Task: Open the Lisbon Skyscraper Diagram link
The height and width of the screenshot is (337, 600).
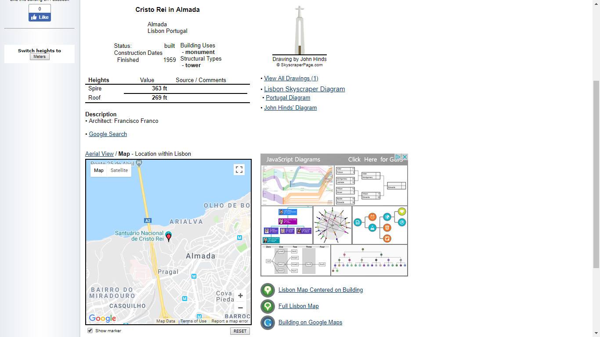Action: [x=304, y=89]
